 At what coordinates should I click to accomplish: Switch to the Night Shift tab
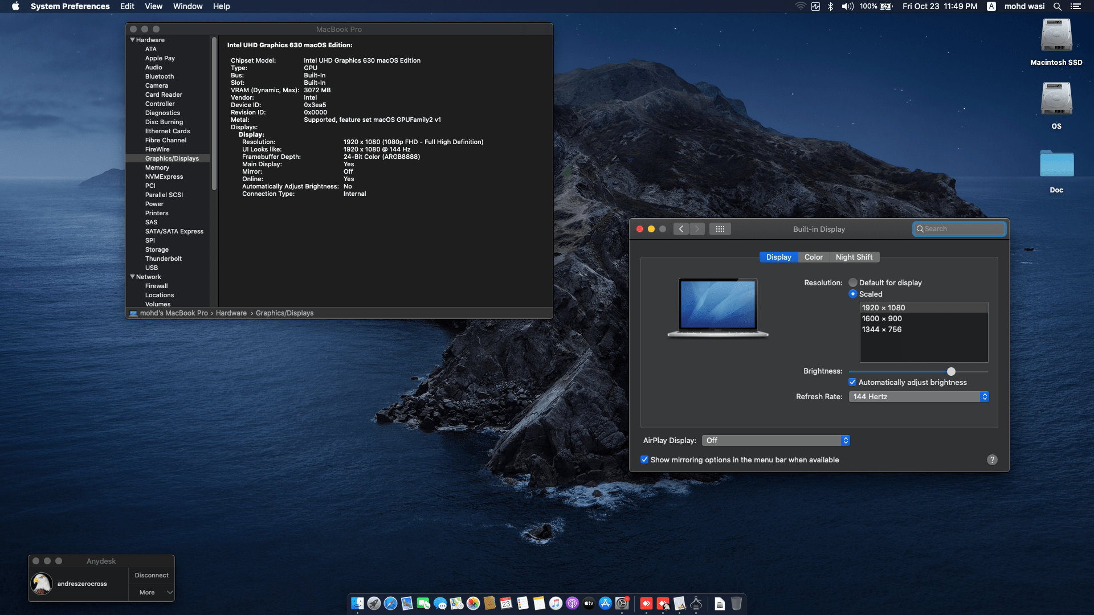(854, 257)
